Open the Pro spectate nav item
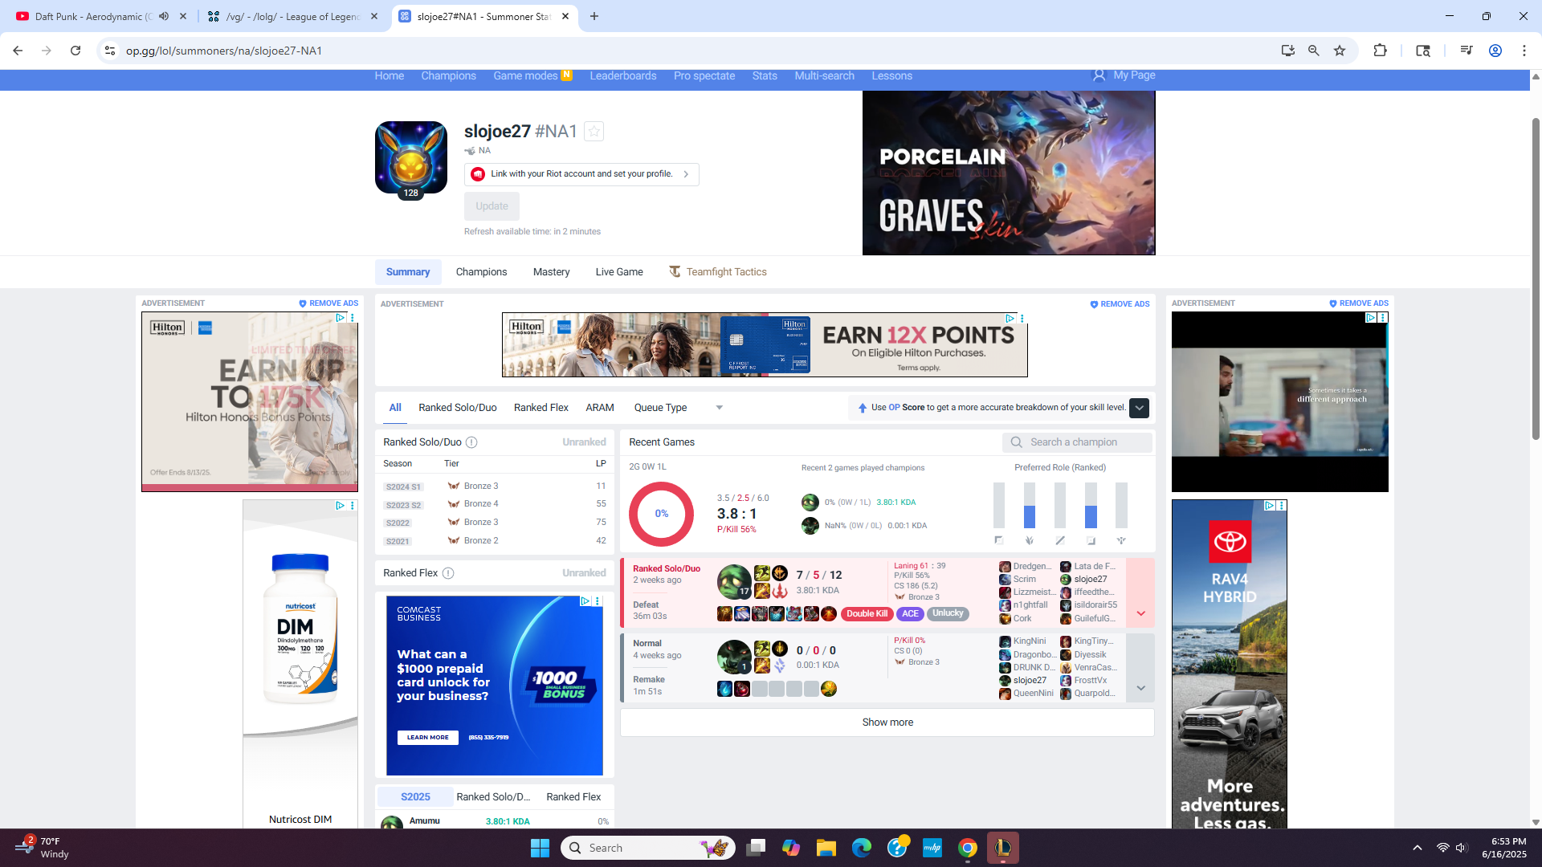1542x867 pixels. tap(704, 76)
